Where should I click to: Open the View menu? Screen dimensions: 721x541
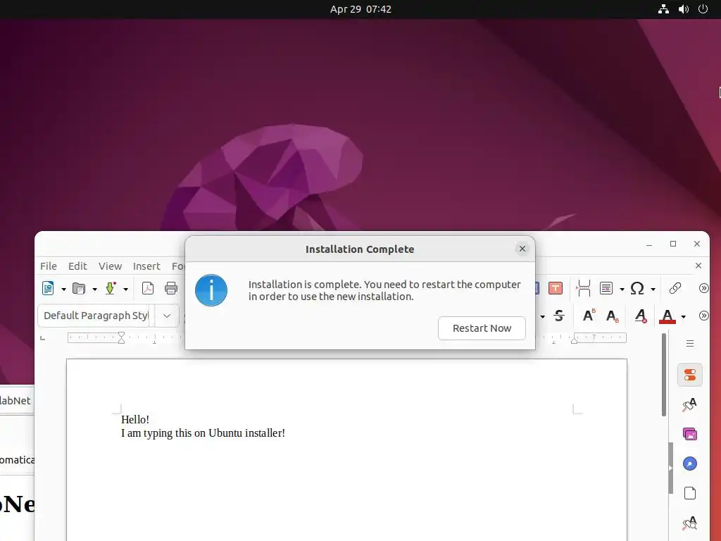click(x=110, y=266)
